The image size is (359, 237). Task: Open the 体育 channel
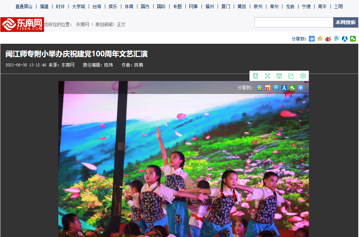(129, 7)
